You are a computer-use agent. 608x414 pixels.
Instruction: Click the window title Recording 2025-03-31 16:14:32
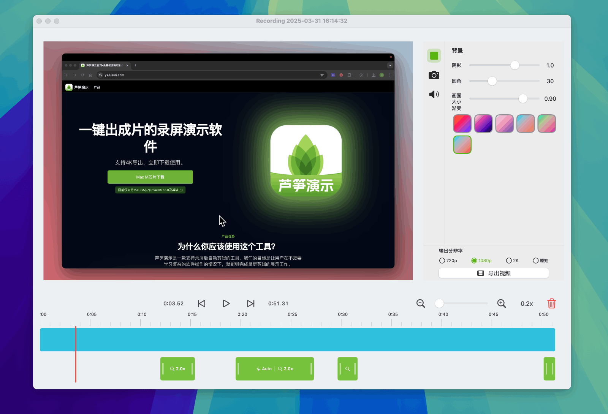tap(302, 21)
